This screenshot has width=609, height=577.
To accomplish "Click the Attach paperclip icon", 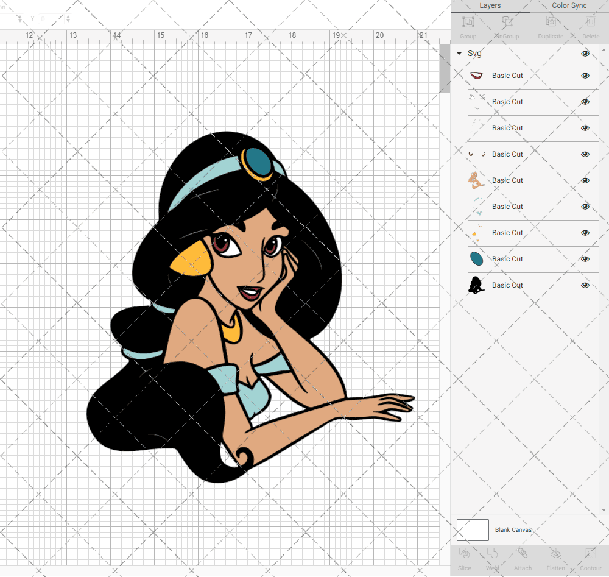I will [x=523, y=554].
